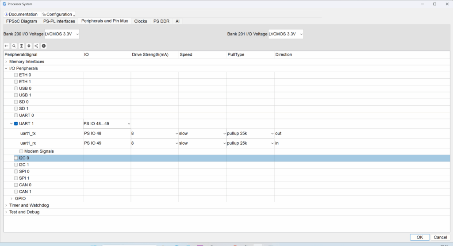The height and width of the screenshot is (246, 453).
Task: Open the search magnifier tool
Action: (x=14, y=46)
